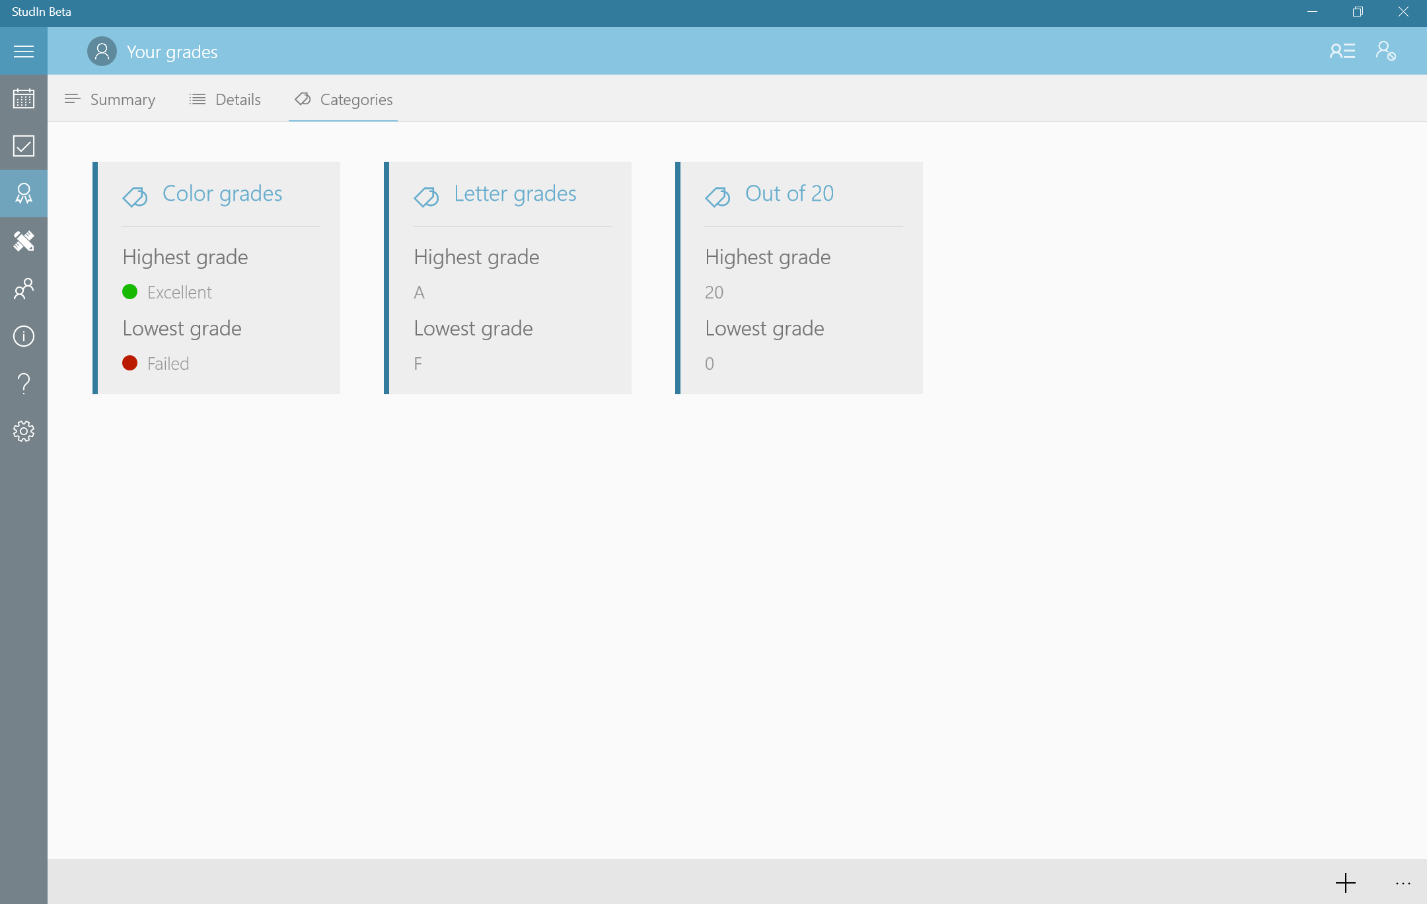Open the settings gear icon

click(24, 431)
